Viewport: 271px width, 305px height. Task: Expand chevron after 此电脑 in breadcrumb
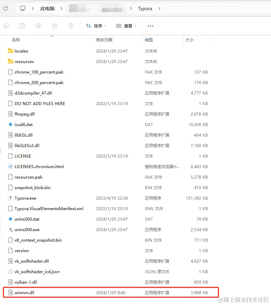[61, 8]
